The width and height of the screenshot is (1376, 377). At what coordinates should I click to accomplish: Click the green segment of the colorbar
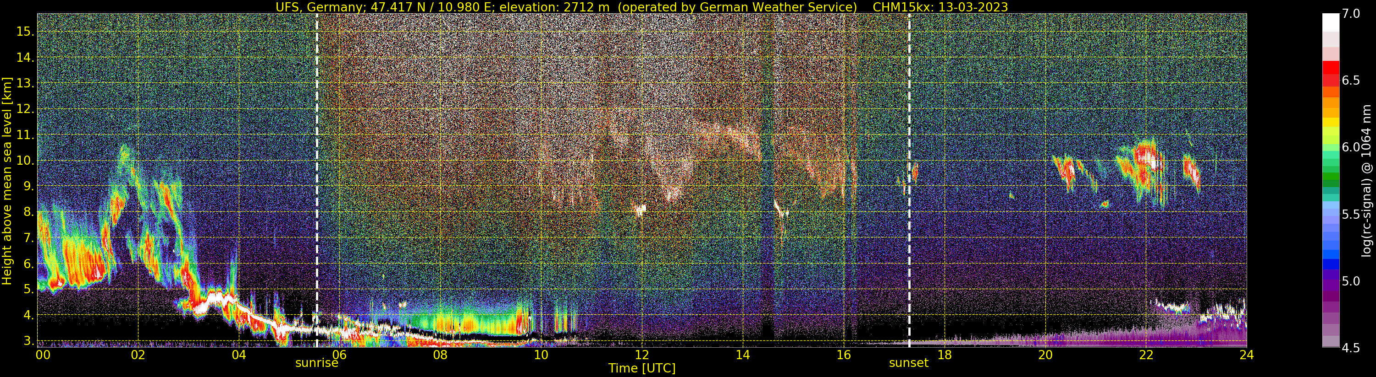1331,176
